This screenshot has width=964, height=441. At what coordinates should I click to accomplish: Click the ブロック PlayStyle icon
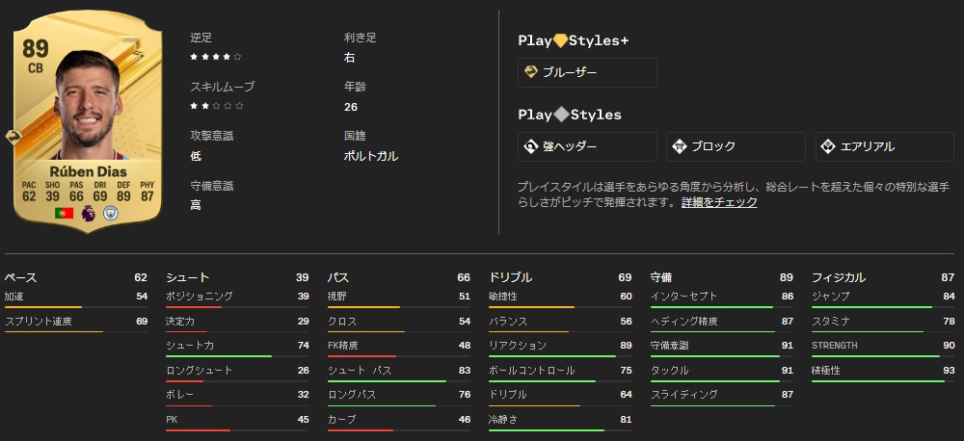click(680, 146)
